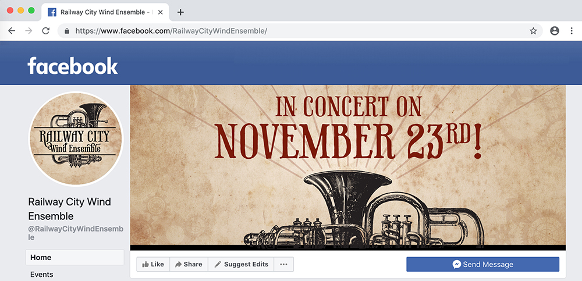Open Chrome's three-dot menu
582x281 pixels.
click(x=572, y=31)
